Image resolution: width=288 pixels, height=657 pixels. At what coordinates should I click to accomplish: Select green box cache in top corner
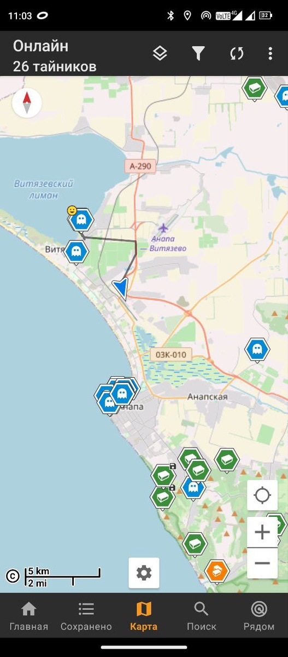click(x=254, y=88)
